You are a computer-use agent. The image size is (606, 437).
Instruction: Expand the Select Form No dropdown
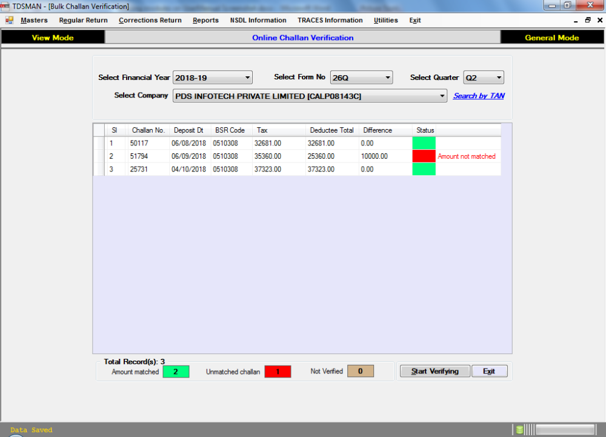pyautogui.click(x=387, y=77)
